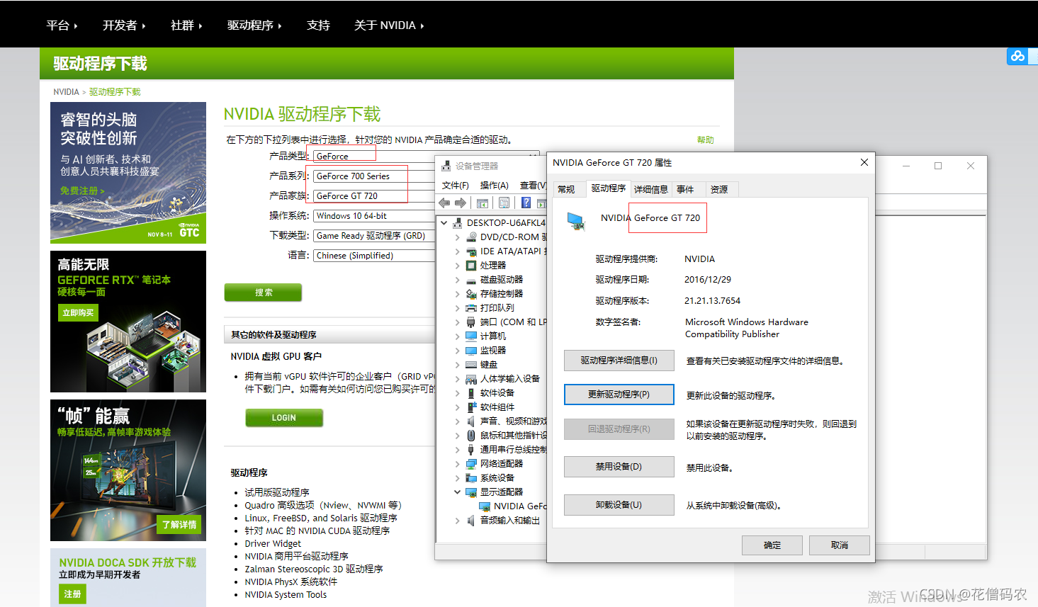Click NVIDIA GeForce adapter icon in tree
1038x607 pixels.
click(x=485, y=506)
